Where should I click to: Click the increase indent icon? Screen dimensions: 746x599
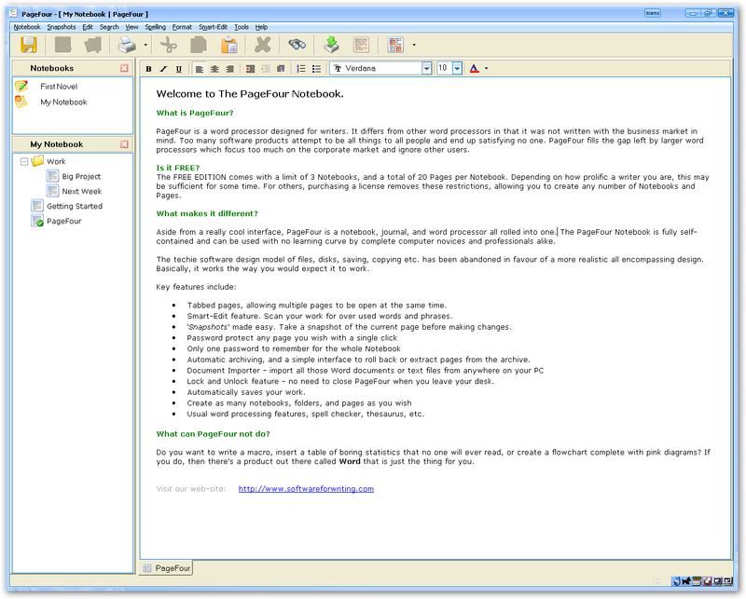[250, 69]
